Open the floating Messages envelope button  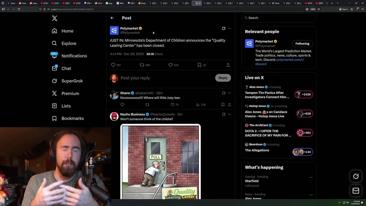[356, 191]
